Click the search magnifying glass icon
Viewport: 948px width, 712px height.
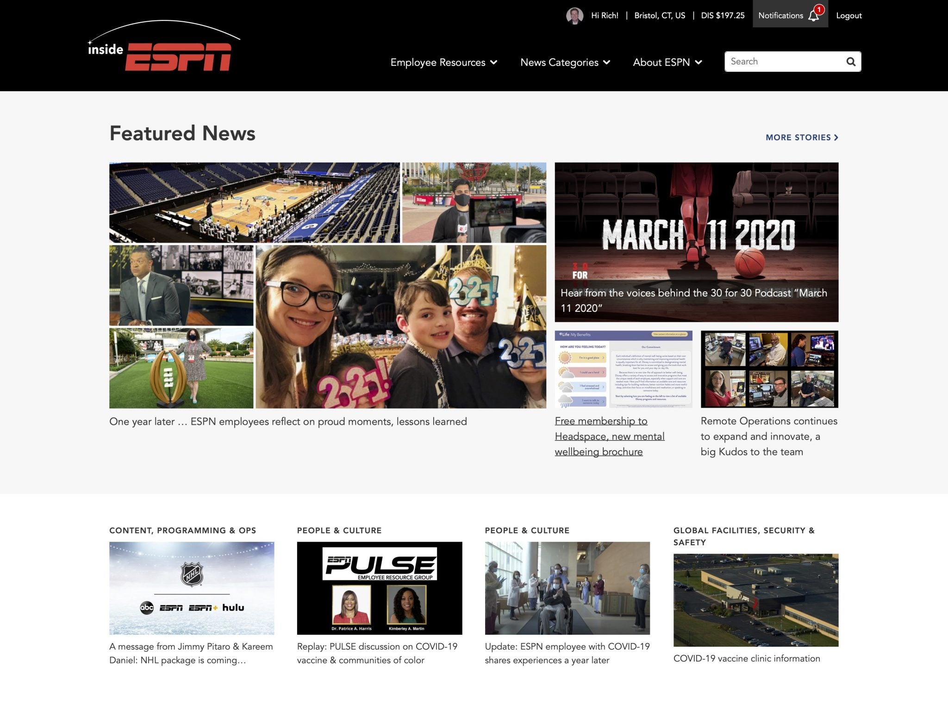tap(851, 61)
